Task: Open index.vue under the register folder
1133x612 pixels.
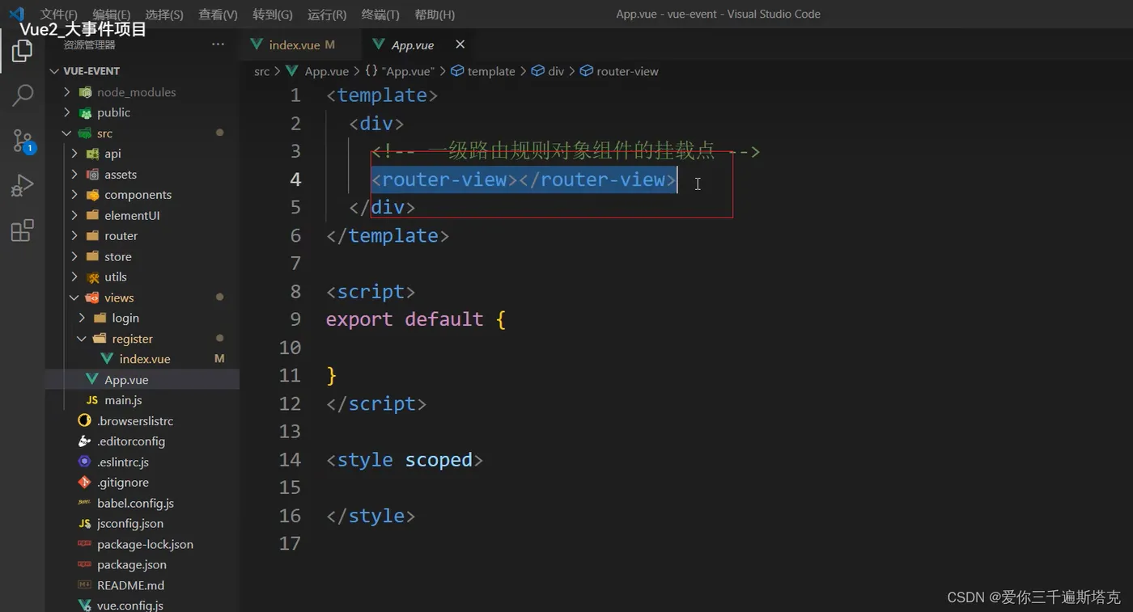Action: pyautogui.click(x=142, y=359)
